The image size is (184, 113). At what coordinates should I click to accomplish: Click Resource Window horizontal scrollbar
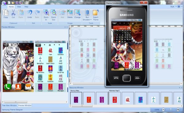pos(82,106)
